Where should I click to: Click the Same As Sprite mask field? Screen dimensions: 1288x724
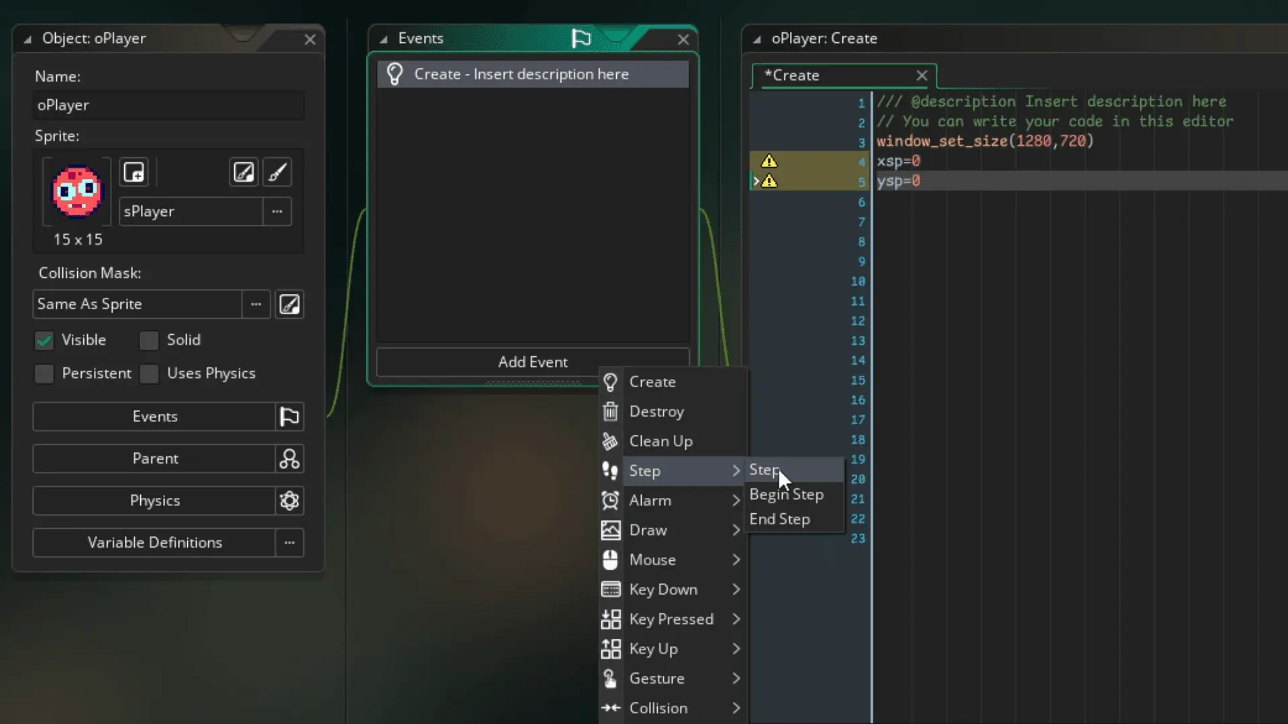pyautogui.click(x=137, y=304)
